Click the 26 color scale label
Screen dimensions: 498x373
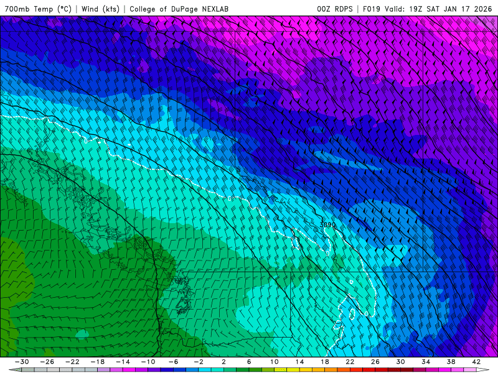pyautogui.click(x=375, y=362)
